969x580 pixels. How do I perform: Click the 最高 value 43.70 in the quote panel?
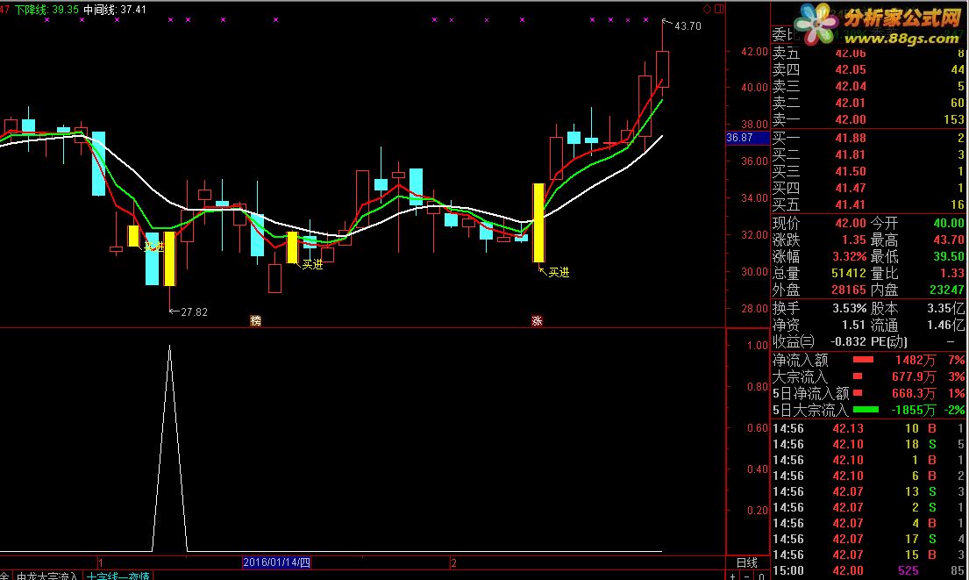point(949,240)
